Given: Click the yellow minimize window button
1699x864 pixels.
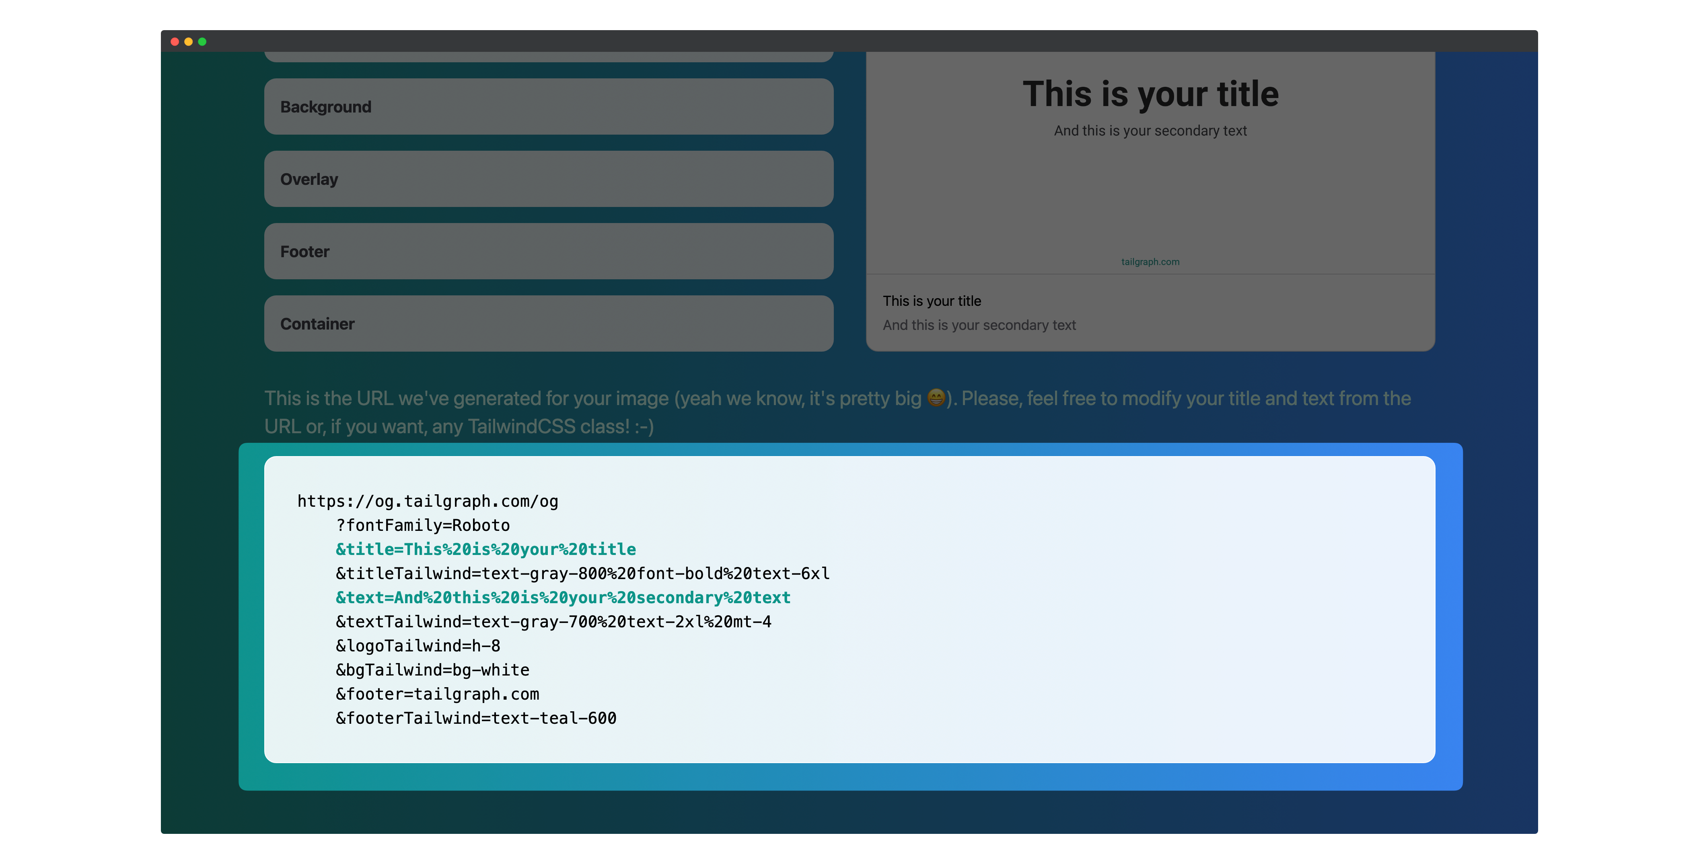Looking at the screenshot, I should click(189, 41).
